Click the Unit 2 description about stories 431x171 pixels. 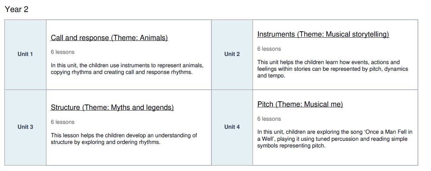(x=333, y=69)
